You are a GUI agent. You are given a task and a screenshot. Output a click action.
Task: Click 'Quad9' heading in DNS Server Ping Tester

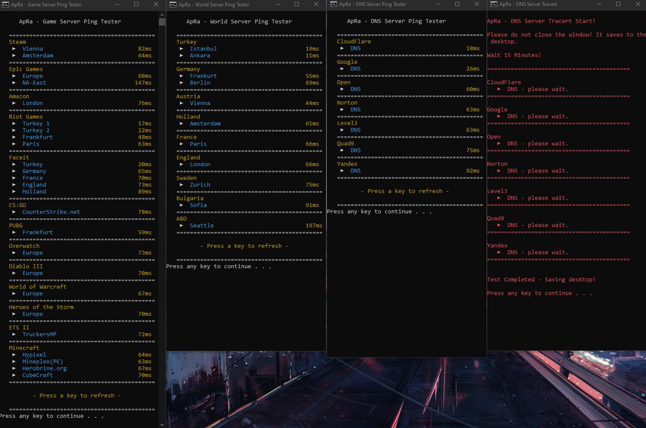tap(346, 144)
